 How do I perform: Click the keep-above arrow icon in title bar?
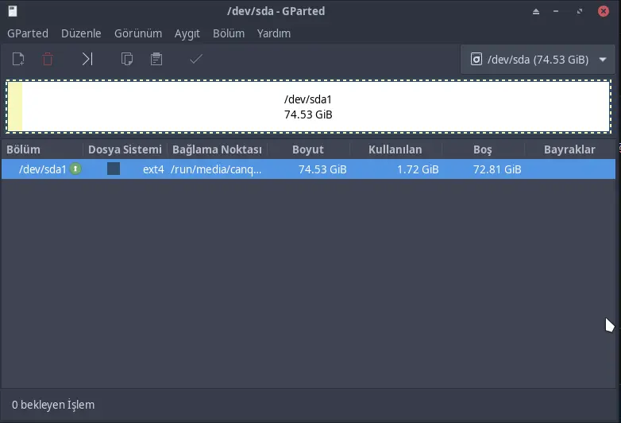pyautogui.click(x=536, y=11)
